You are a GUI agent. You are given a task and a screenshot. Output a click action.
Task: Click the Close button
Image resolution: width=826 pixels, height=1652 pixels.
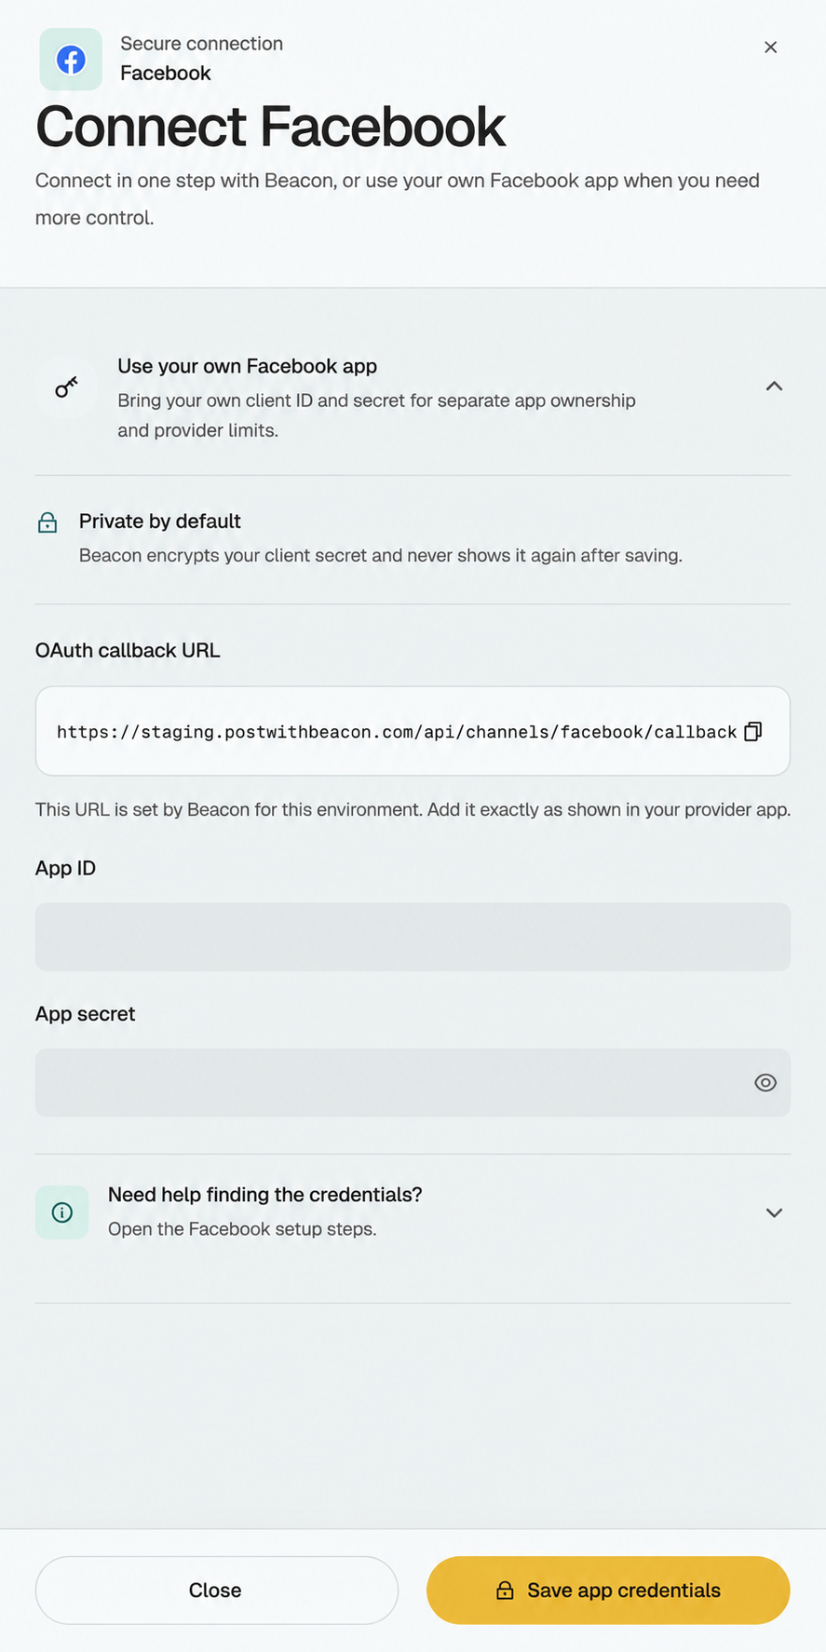point(216,1591)
